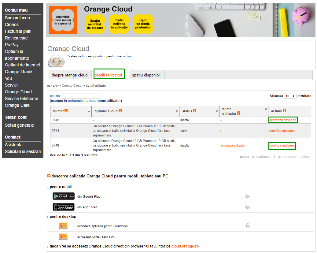Open Cronos in sidebar menu
The width and height of the screenshot is (317, 253).
click(12, 24)
